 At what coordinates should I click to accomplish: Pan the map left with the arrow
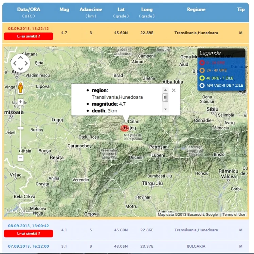click(15, 63)
